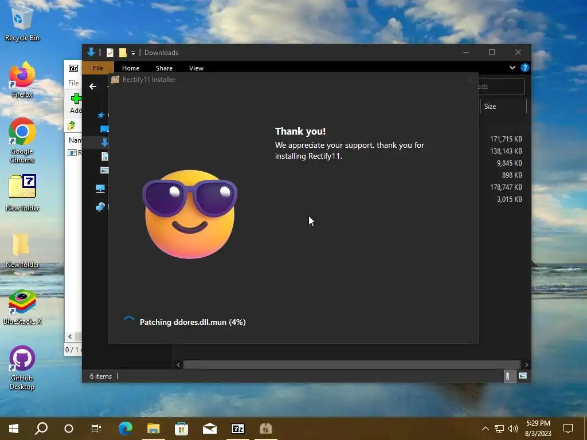This screenshot has width=587, height=440.
Task: Open Google Chrome desktop shortcut
Action: click(22, 140)
